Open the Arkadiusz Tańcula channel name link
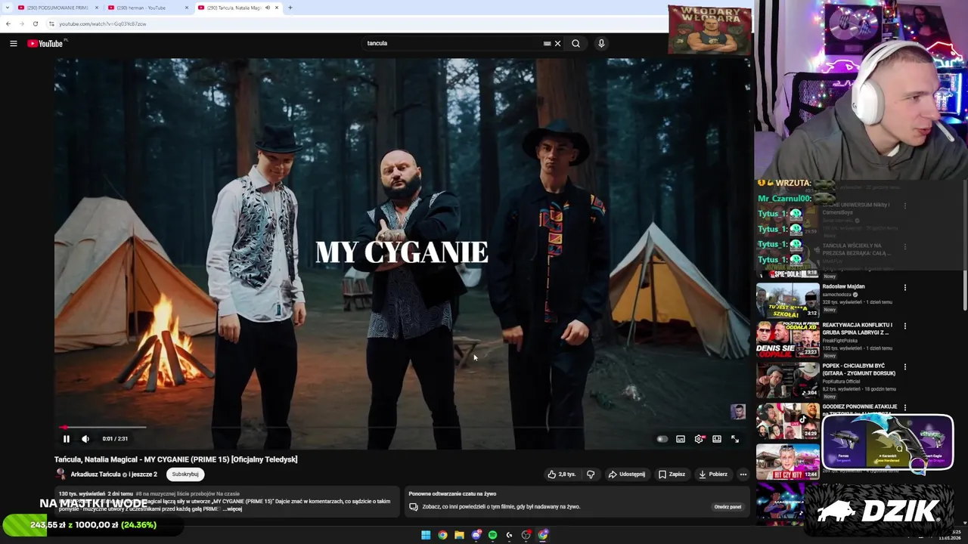The image size is (968, 544). click(96, 474)
